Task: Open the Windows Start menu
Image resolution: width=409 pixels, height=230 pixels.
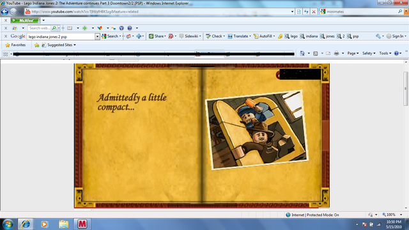Action: coord(8,224)
